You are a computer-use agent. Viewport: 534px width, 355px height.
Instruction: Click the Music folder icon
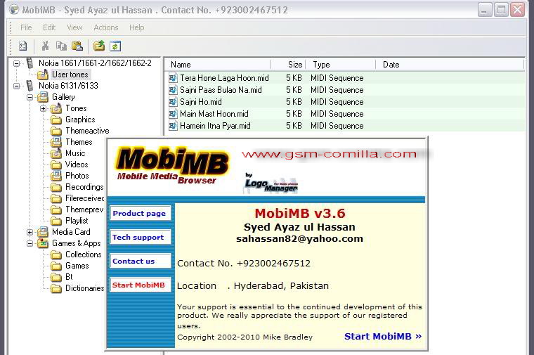pos(56,153)
